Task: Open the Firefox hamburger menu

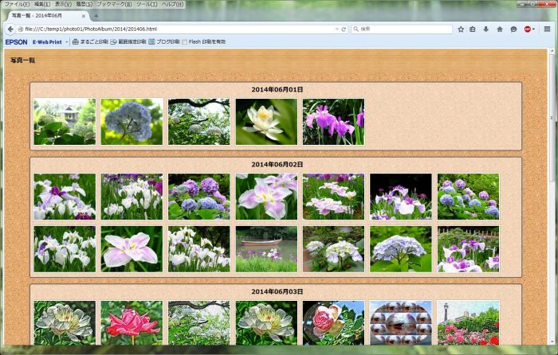Action: click(547, 29)
